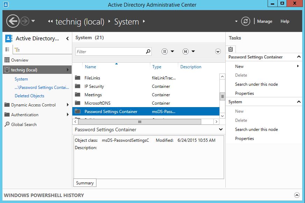This screenshot has width=305, height=203.
Task: Select the FileLinks row
Action: pos(146,78)
